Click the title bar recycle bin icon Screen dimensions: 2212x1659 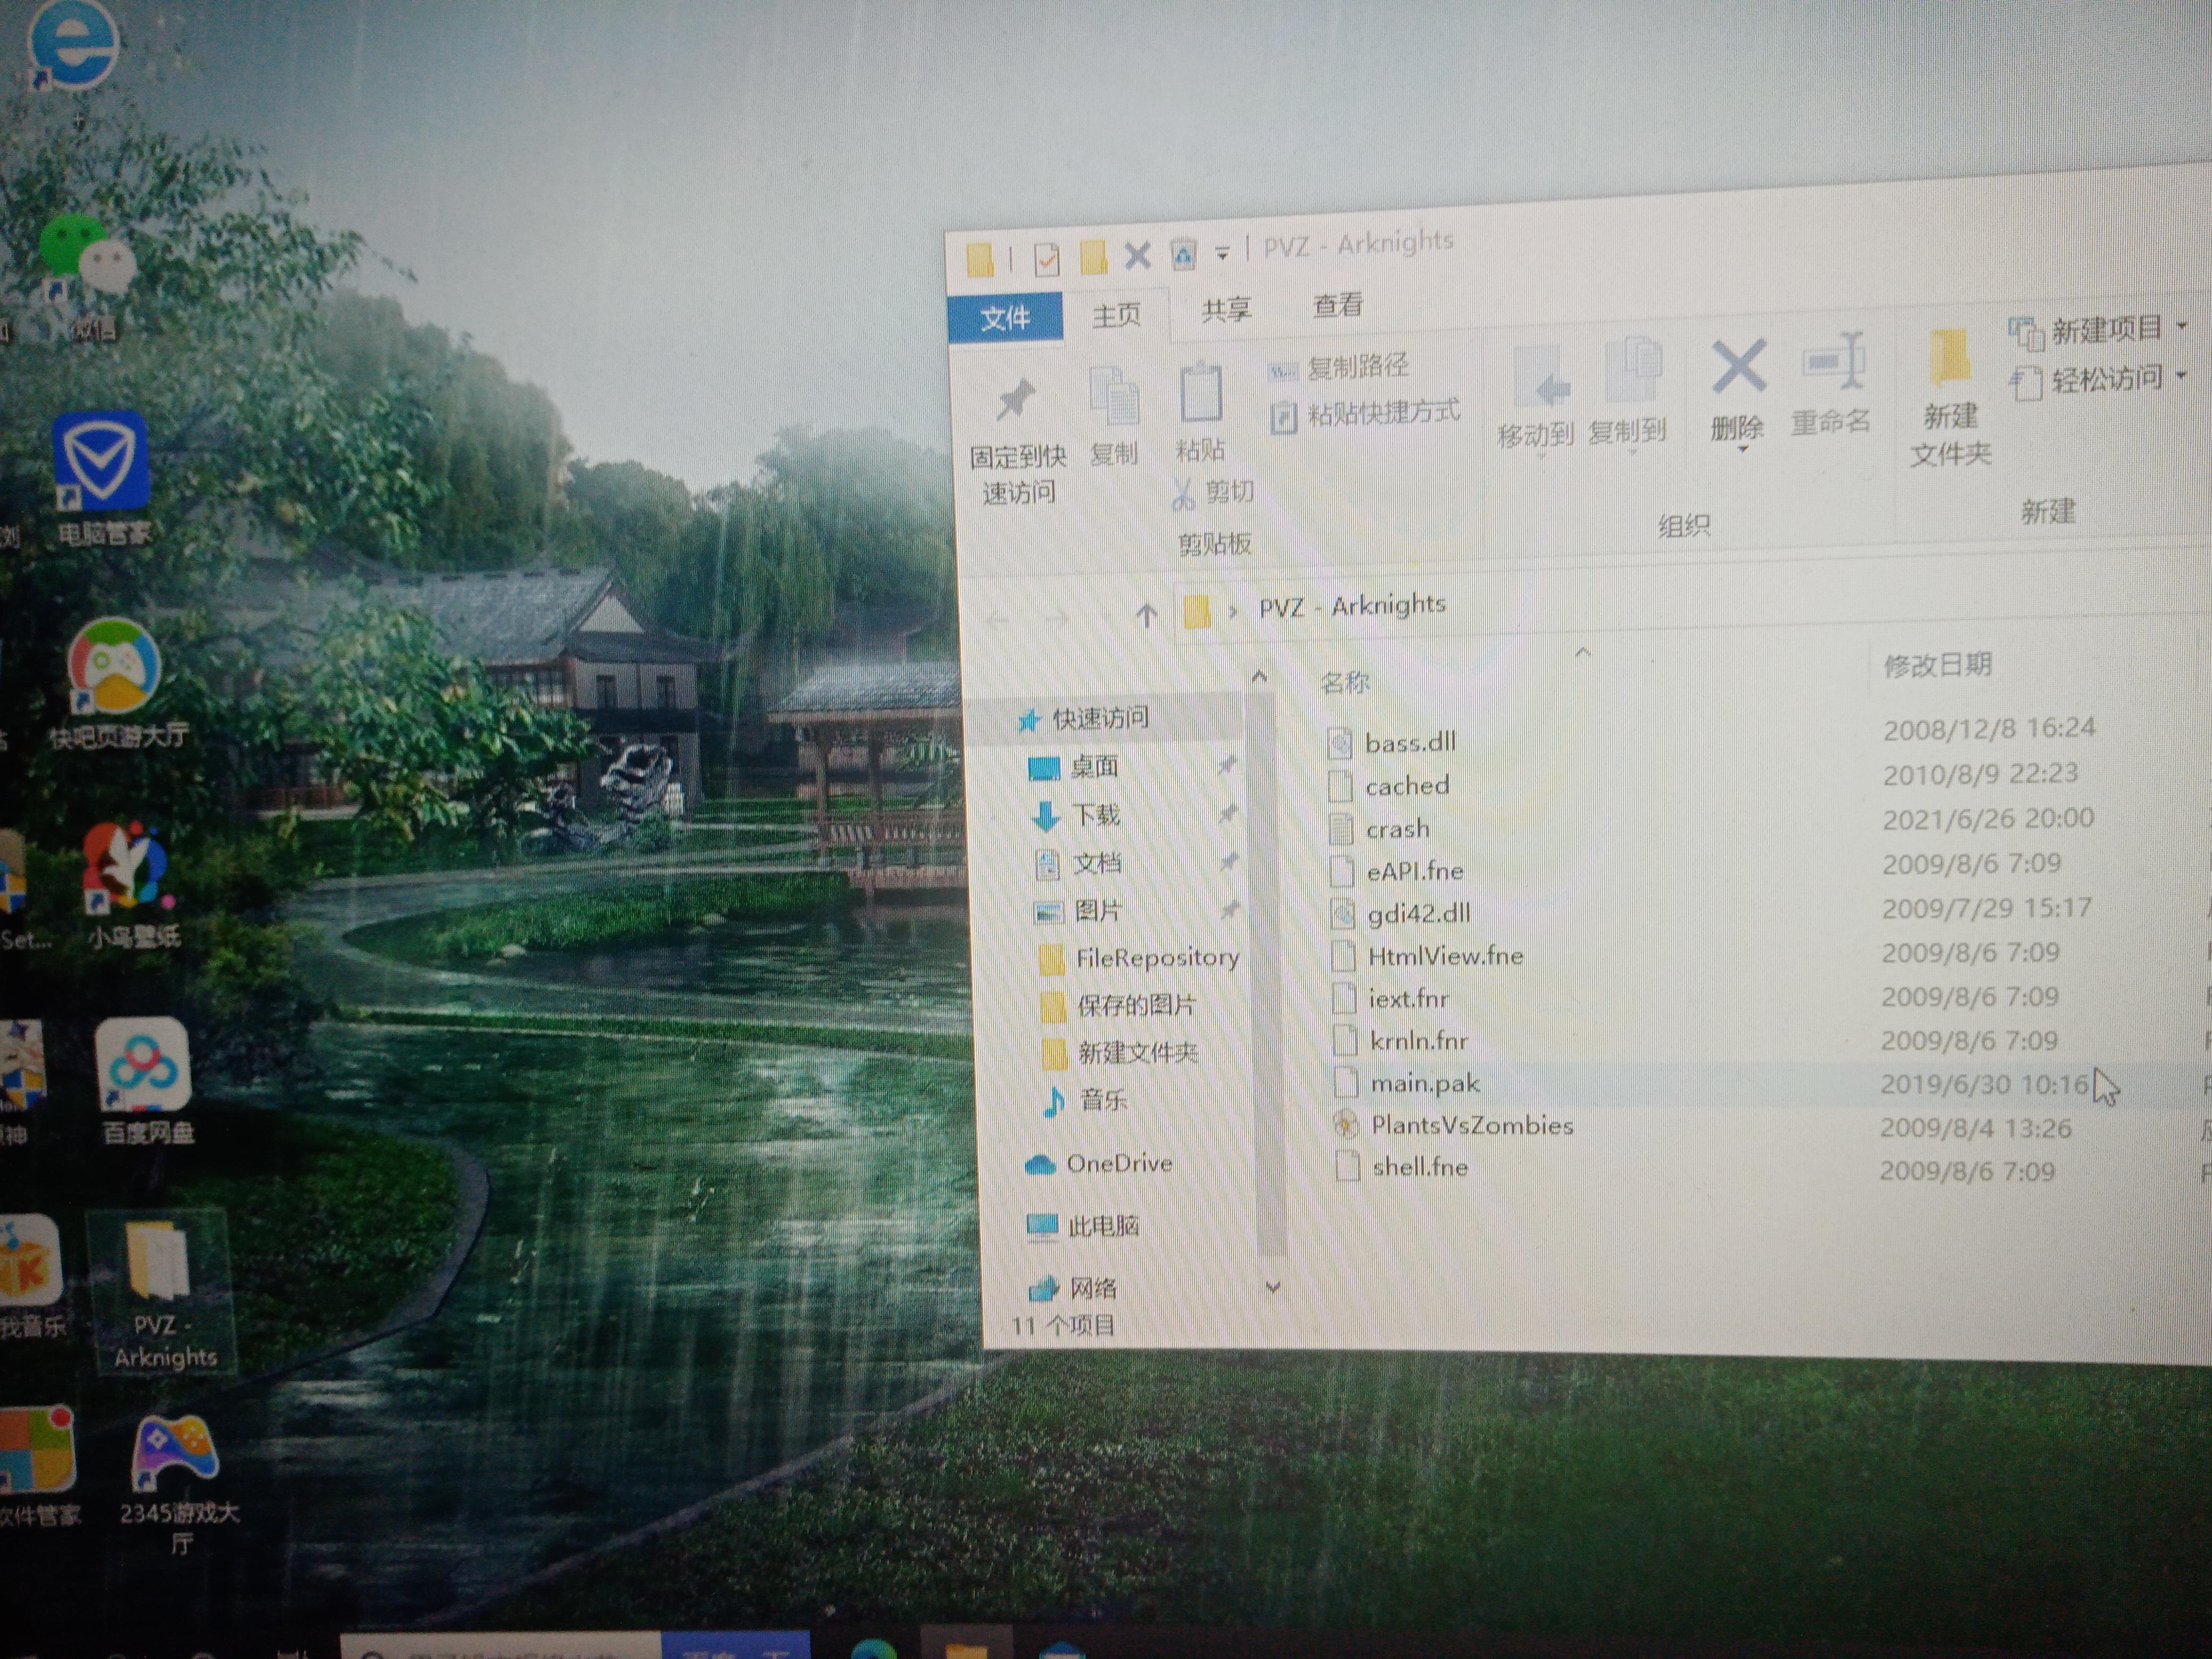(x=1183, y=255)
